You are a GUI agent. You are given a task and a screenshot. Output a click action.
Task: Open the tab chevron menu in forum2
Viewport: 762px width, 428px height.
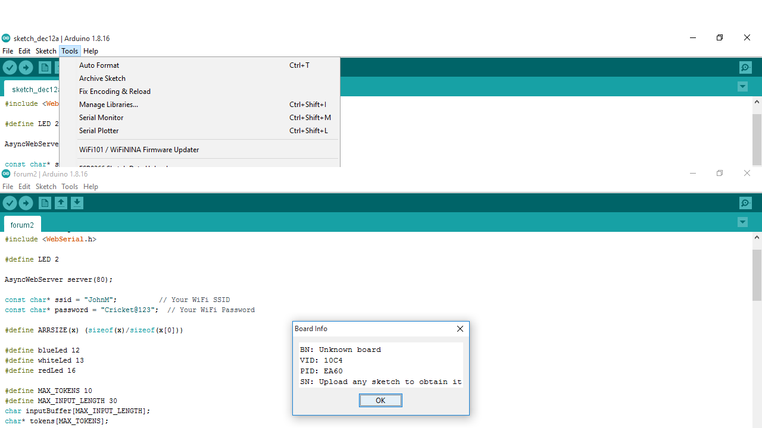click(x=742, y=222)
